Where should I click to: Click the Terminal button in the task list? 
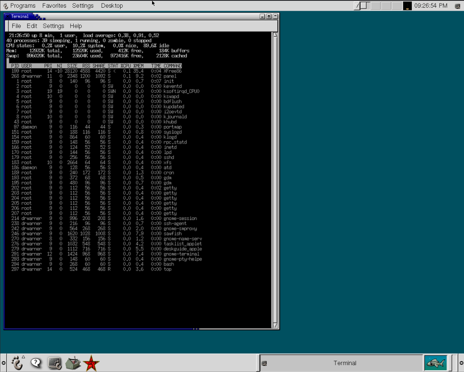click(x=341, y=363)
